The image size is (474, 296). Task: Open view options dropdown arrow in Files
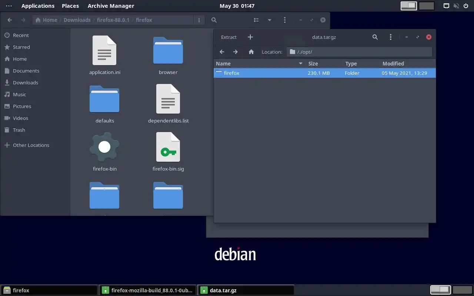coord(270,20)
